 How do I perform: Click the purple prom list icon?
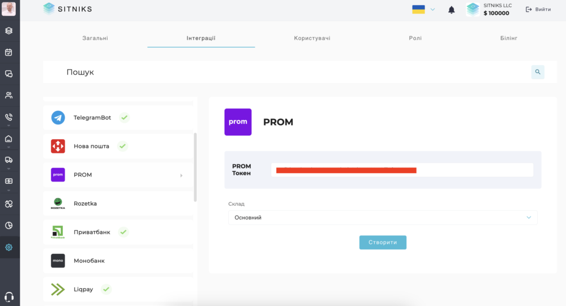point(58,175)
